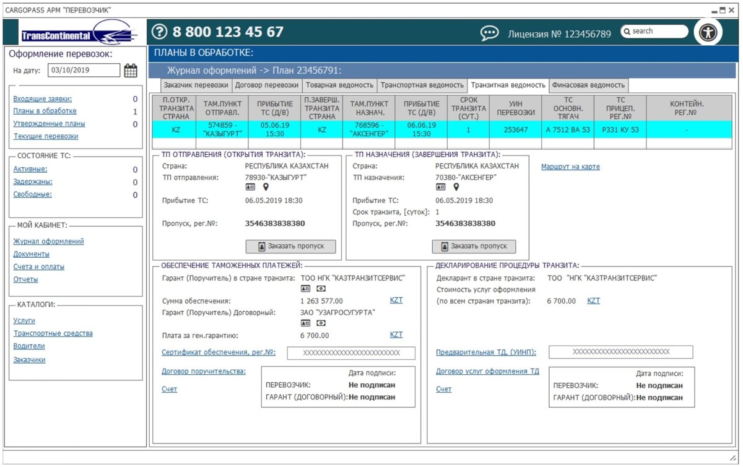Open the Текущие перевозки link
743x467 pixels.
[x=46, y=136]
